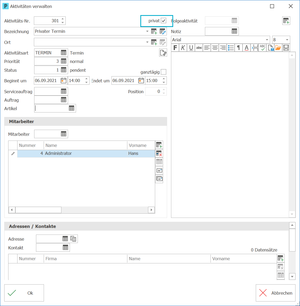Open Serviceauftrag lookup icon
Image resolution: width=300 pixels, height=306 pixels.
click(x=64, y=91)
